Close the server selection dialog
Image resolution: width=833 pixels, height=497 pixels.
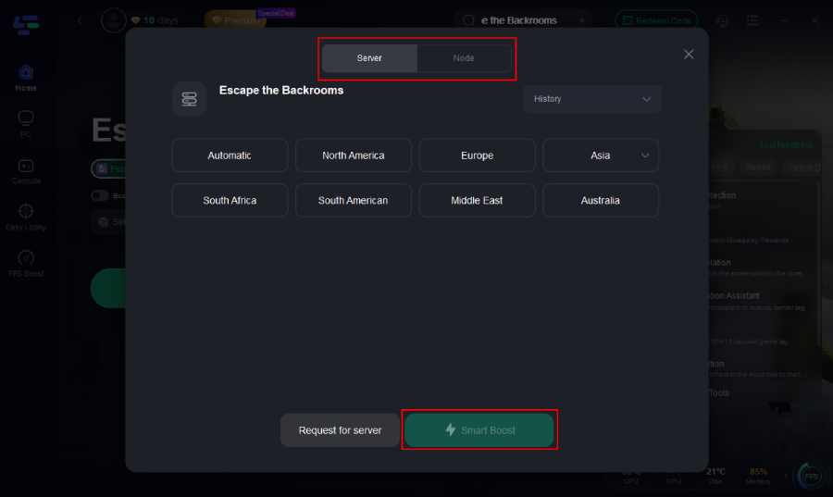[689, 55]
